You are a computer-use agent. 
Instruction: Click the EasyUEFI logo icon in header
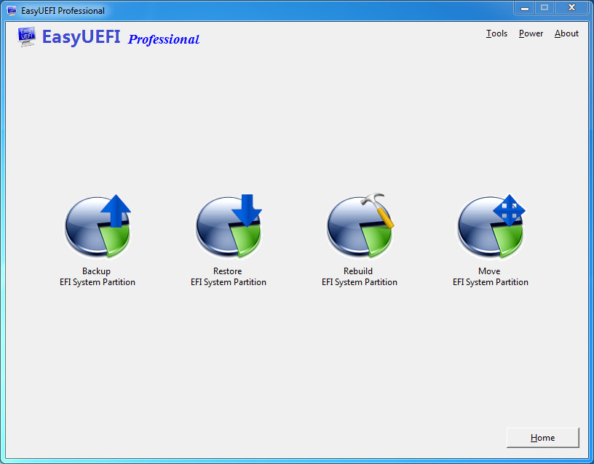26,36
